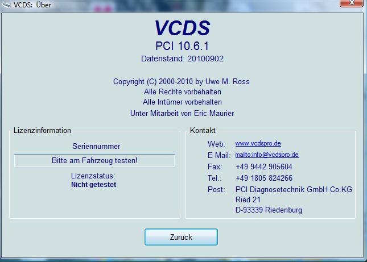Click the 'Datenstand: 20100902' text

tap(182, 59)
